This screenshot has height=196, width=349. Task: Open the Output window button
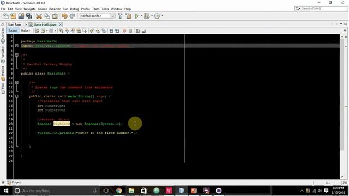tap(14, 182)
